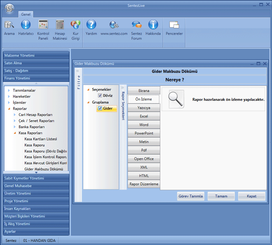Export report as HTML

point(144,176)
